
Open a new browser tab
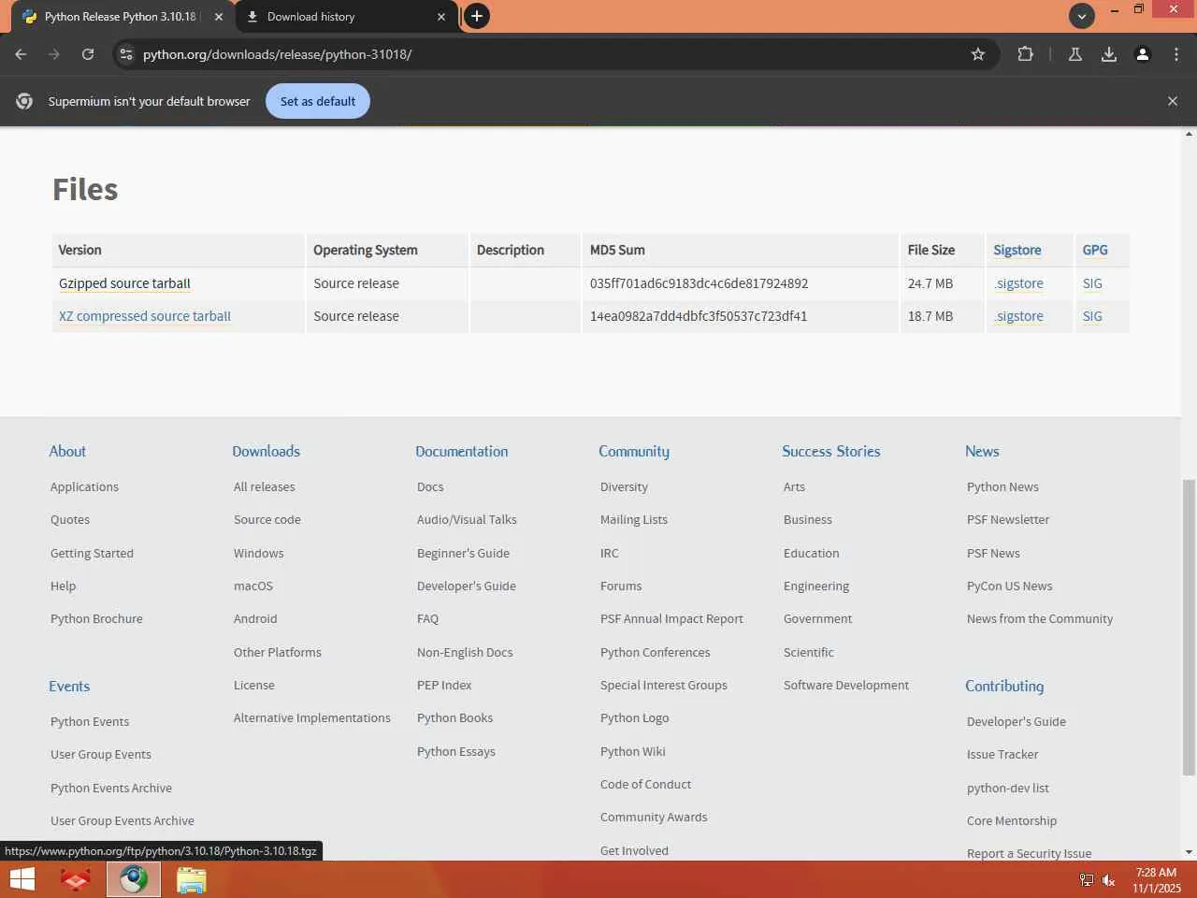click(x=477, y=16)
